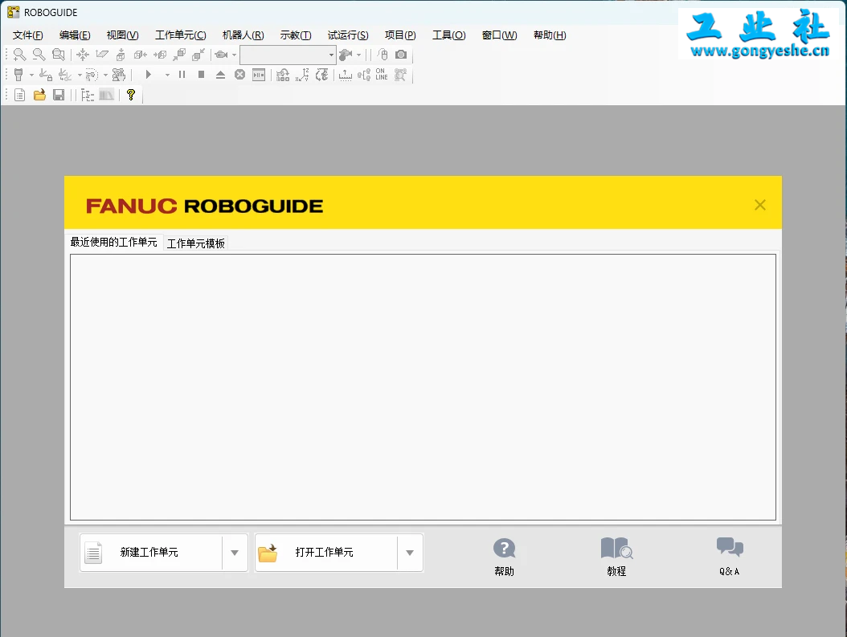
Task: Open the hand with robots icon
Action: (x=119, y=75)
